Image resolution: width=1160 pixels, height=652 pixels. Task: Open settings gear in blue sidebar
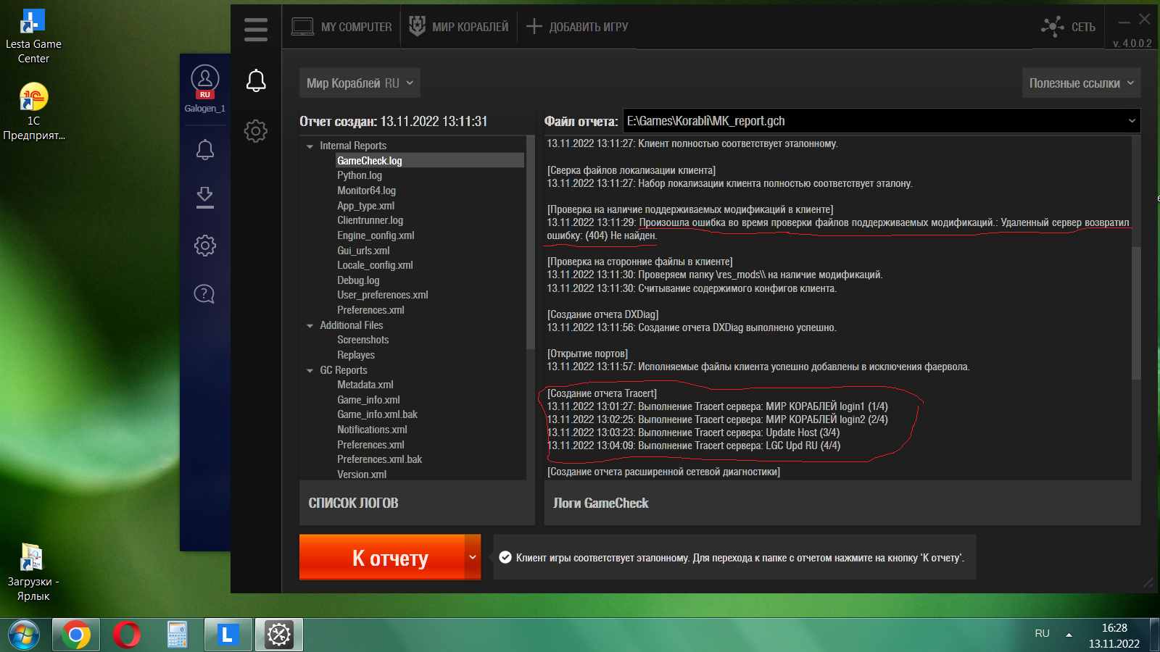click(205, 246)
